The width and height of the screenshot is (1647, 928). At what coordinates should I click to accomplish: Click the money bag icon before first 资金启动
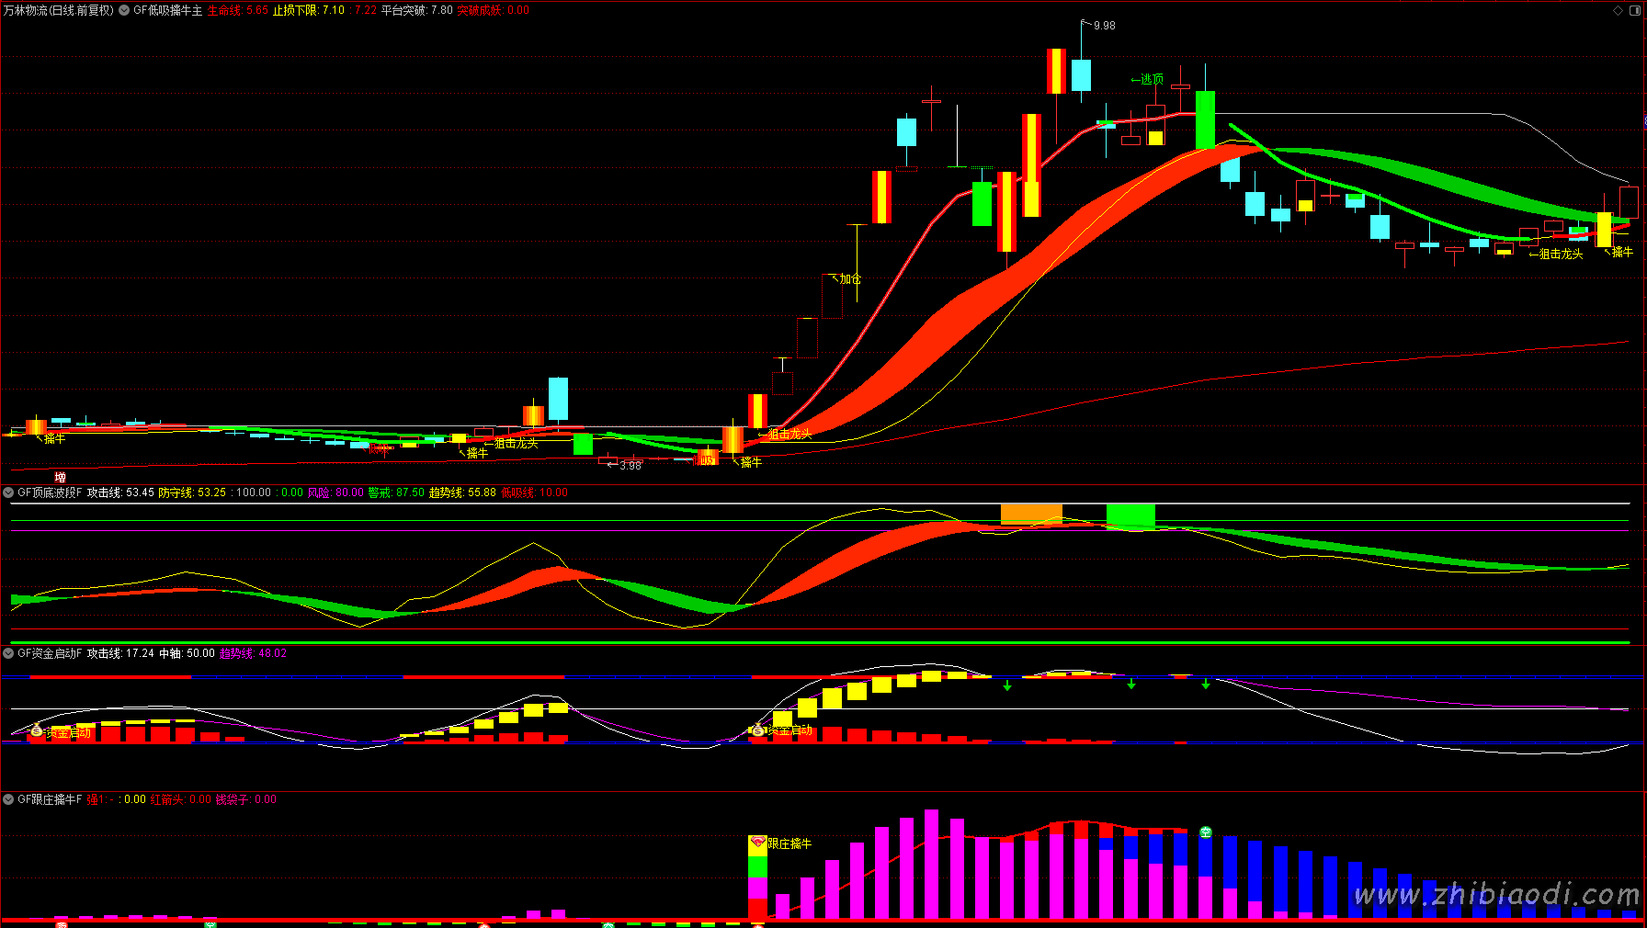(x=37, y=731)
